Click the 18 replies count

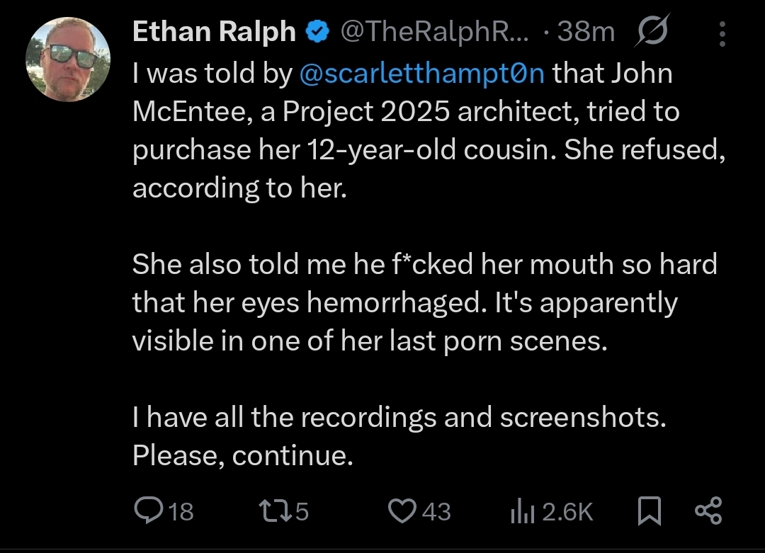coord(181,511)
